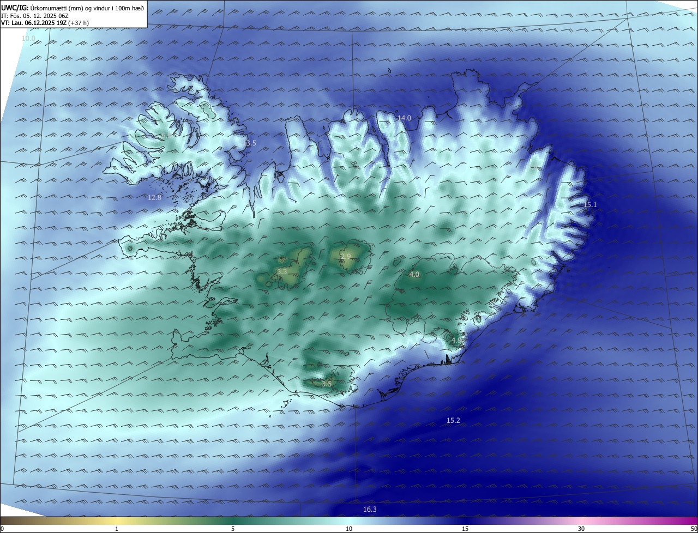Viewport: 698px width, 533px height.
Task: Click the 15.2 value label south of Iceland
Action: 453,420
